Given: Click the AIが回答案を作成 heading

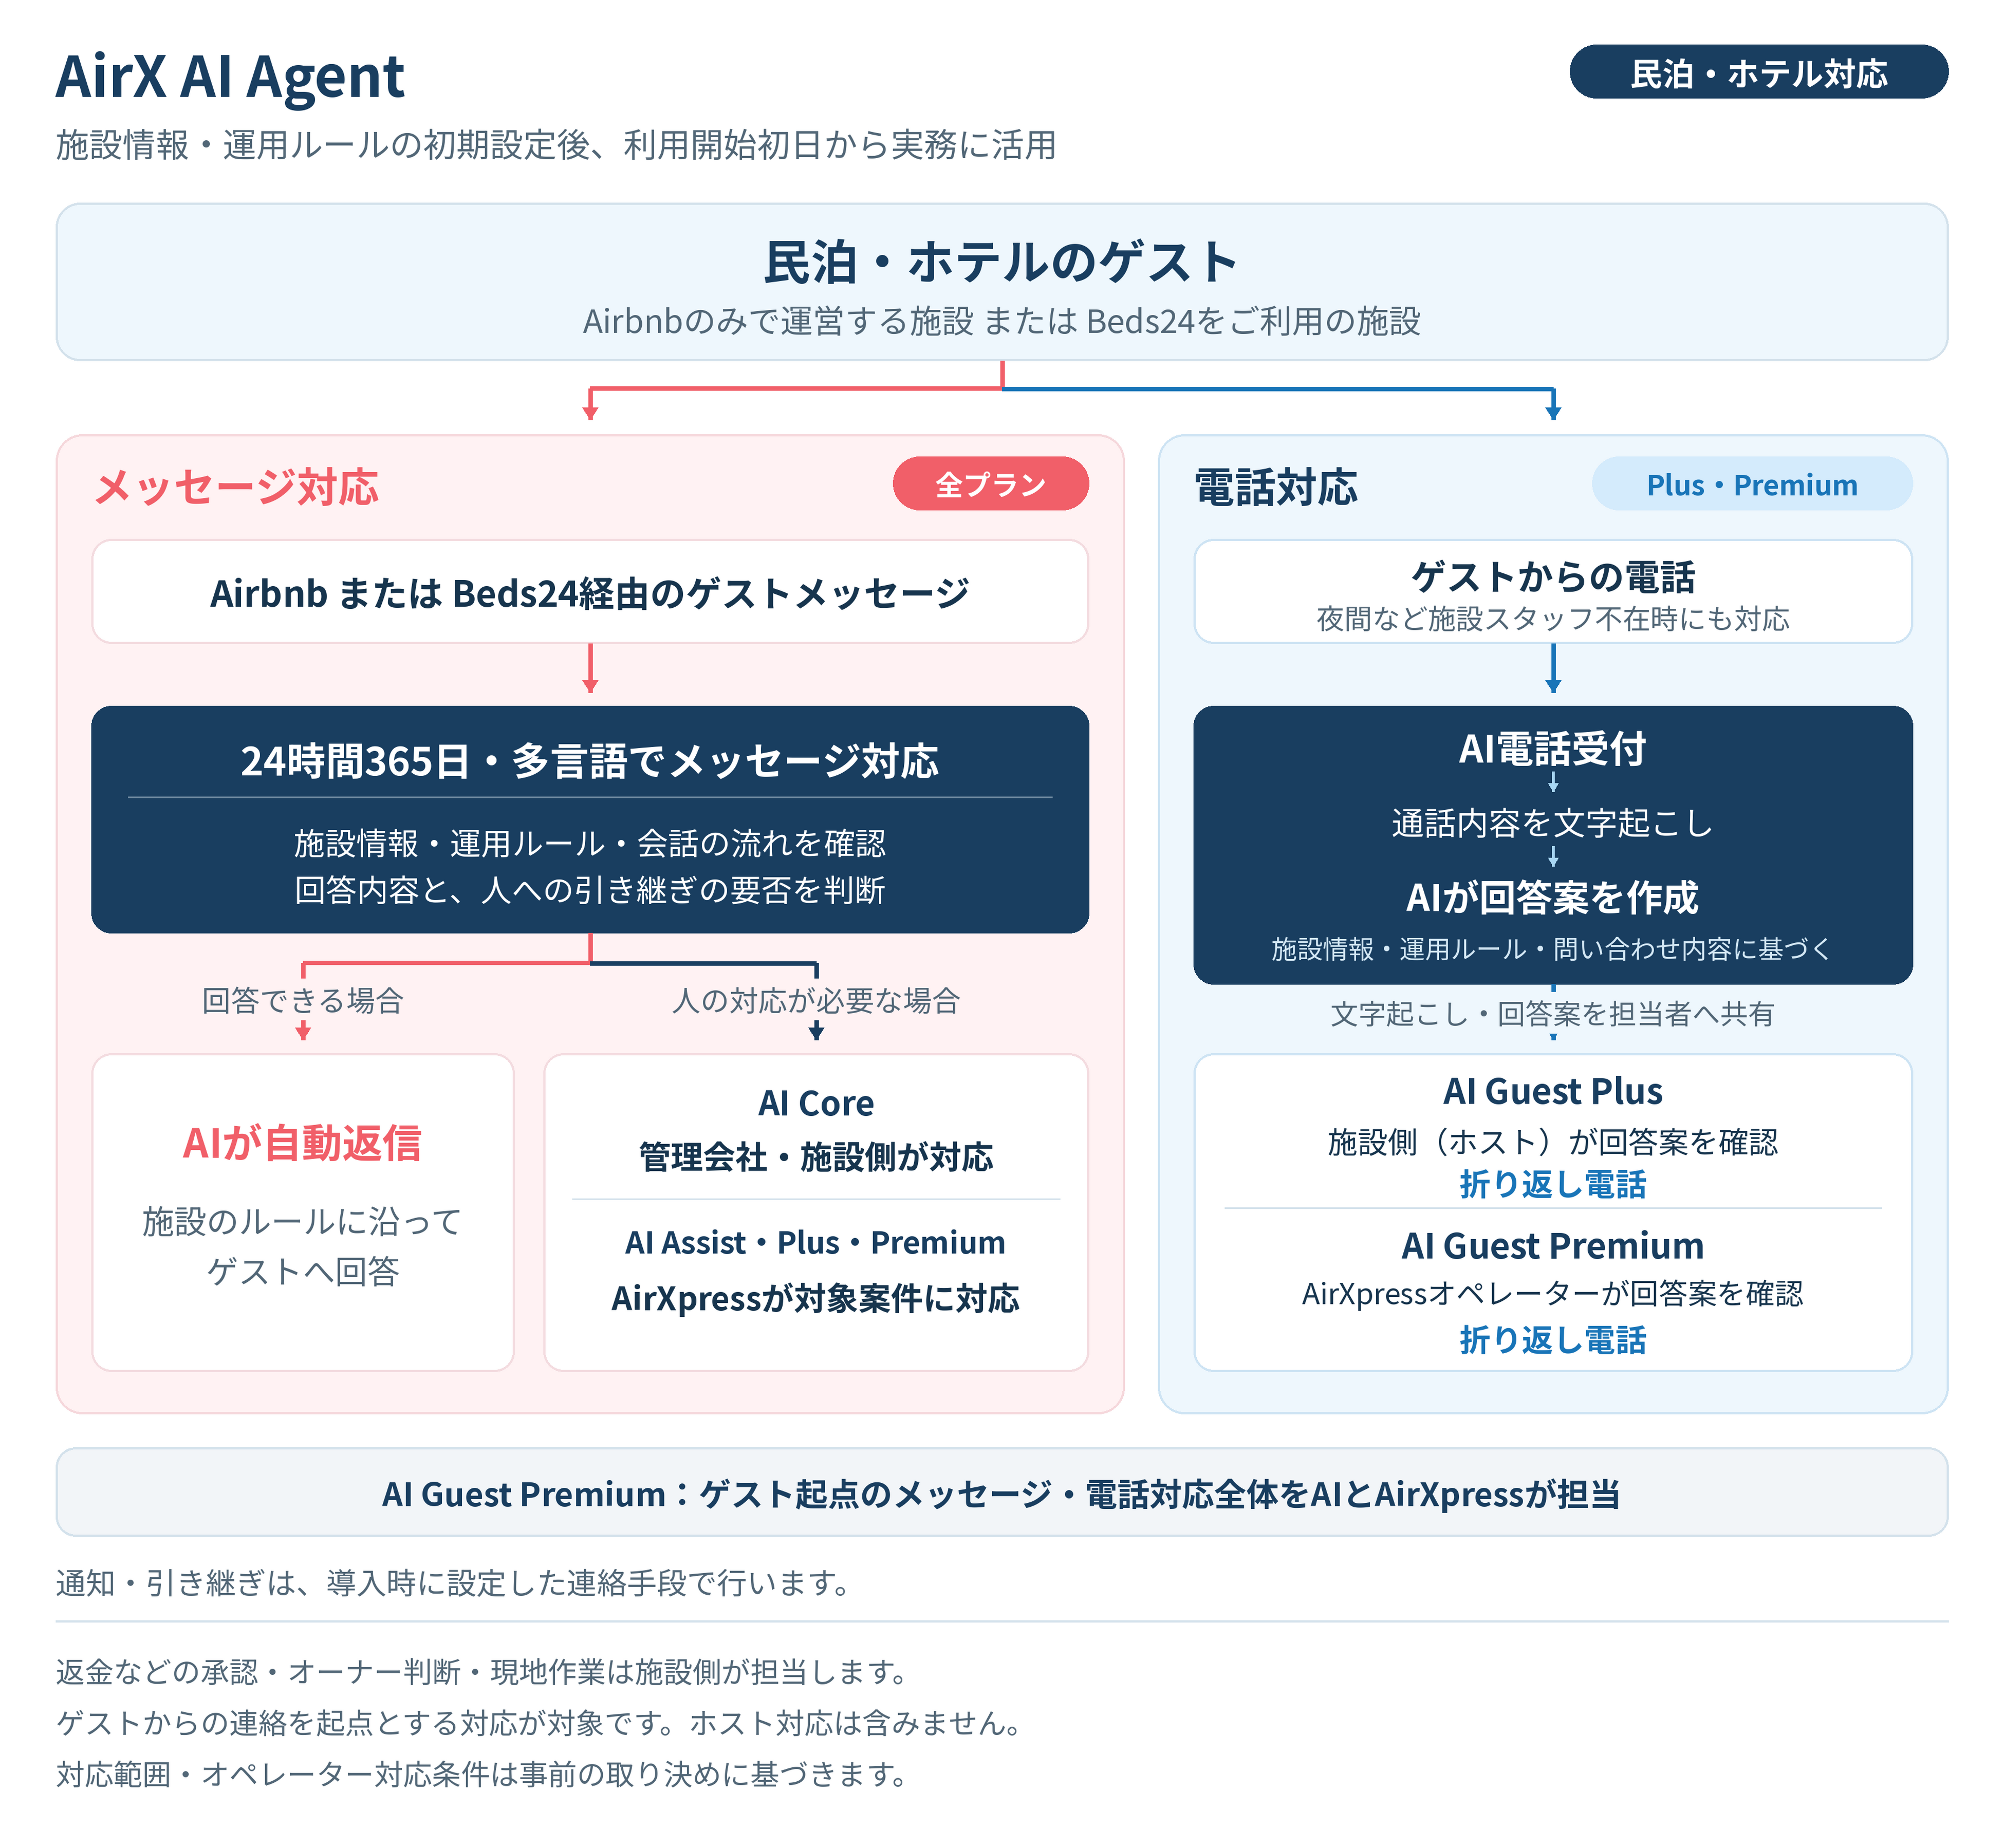Looking at the screenshot, I should pos(1552,897).
